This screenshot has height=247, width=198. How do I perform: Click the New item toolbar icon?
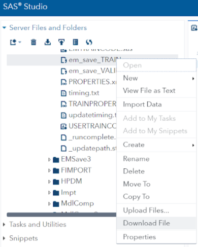[x=13, y=42]
